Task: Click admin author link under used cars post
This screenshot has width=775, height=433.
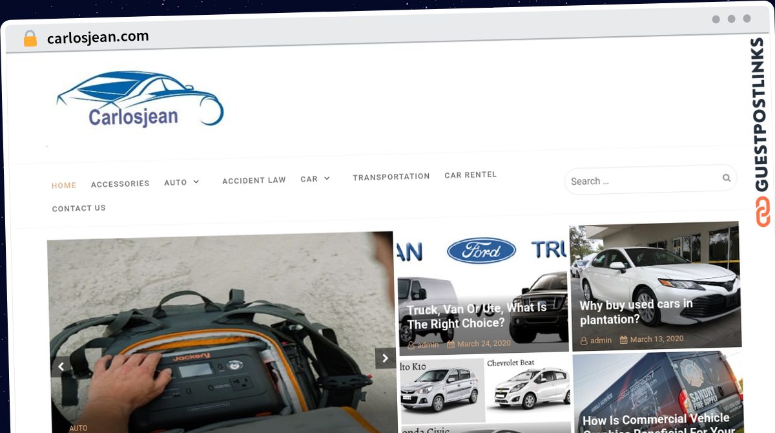Action: tap(601, 341)
